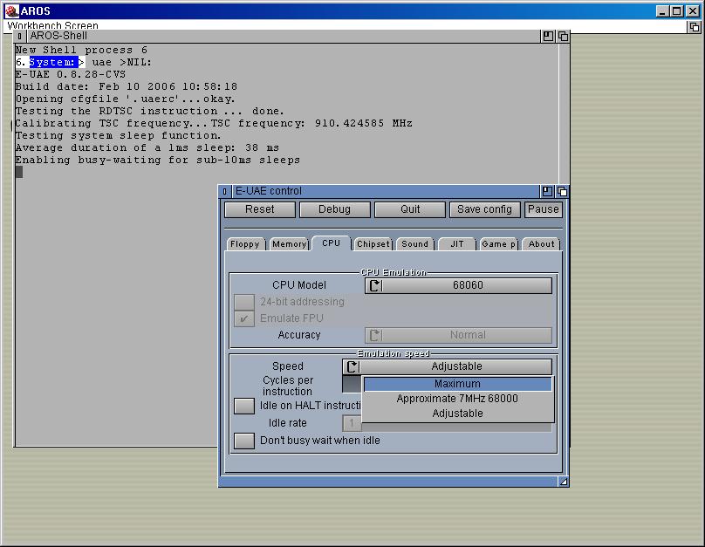The image size is (705, 547).
Task: Click the 'E-UAE 0.8.28-CVS' line in shell
Action: click(71, 74)
